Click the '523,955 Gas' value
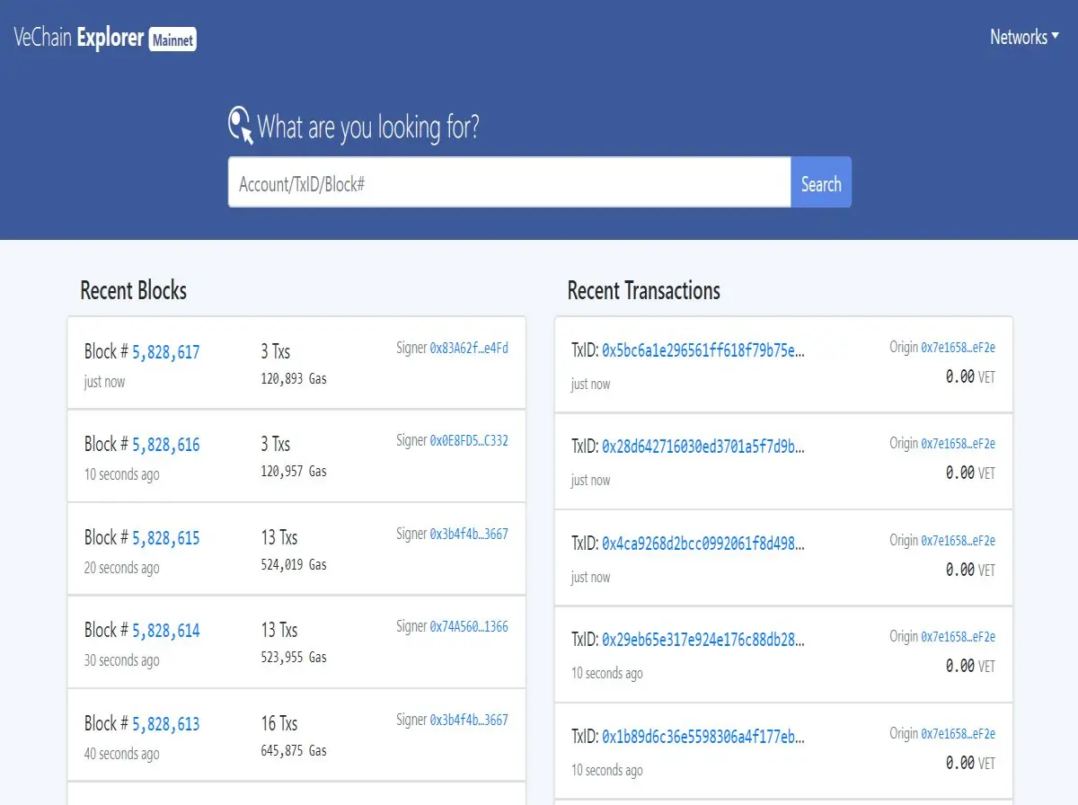 pos(294,658)
